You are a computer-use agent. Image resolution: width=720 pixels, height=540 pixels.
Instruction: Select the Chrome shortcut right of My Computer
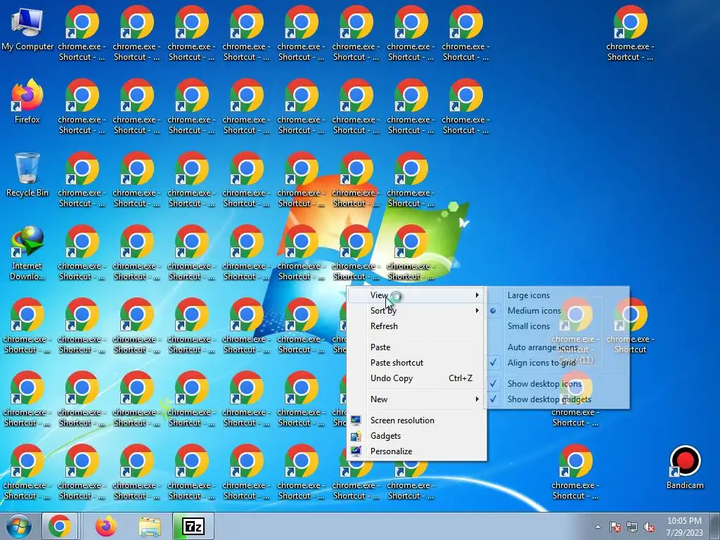click(82, 34)
